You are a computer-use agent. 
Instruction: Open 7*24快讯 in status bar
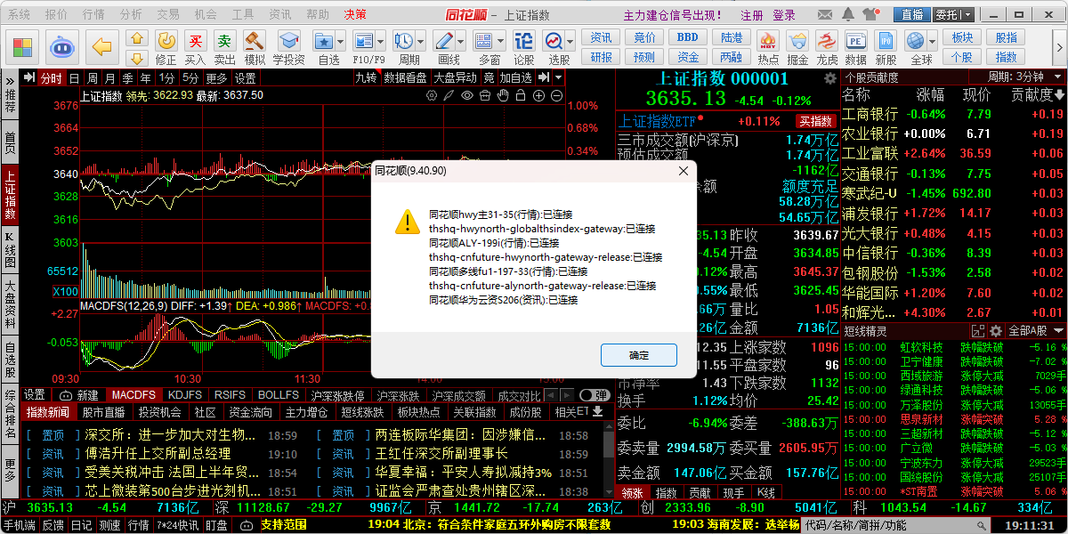click(176, 525)
